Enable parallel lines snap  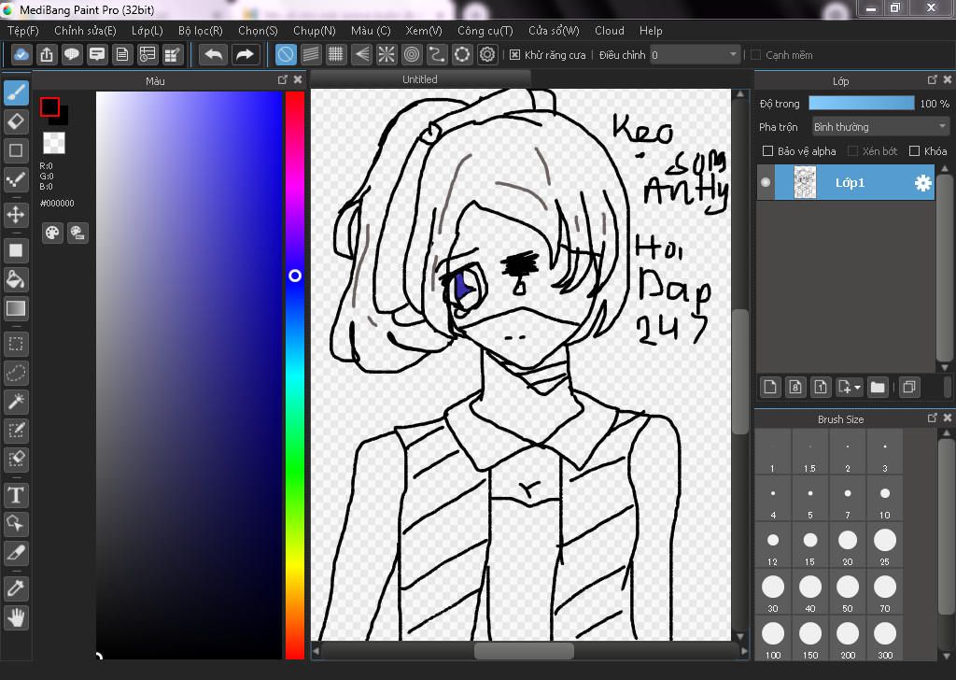pos(311,55)
